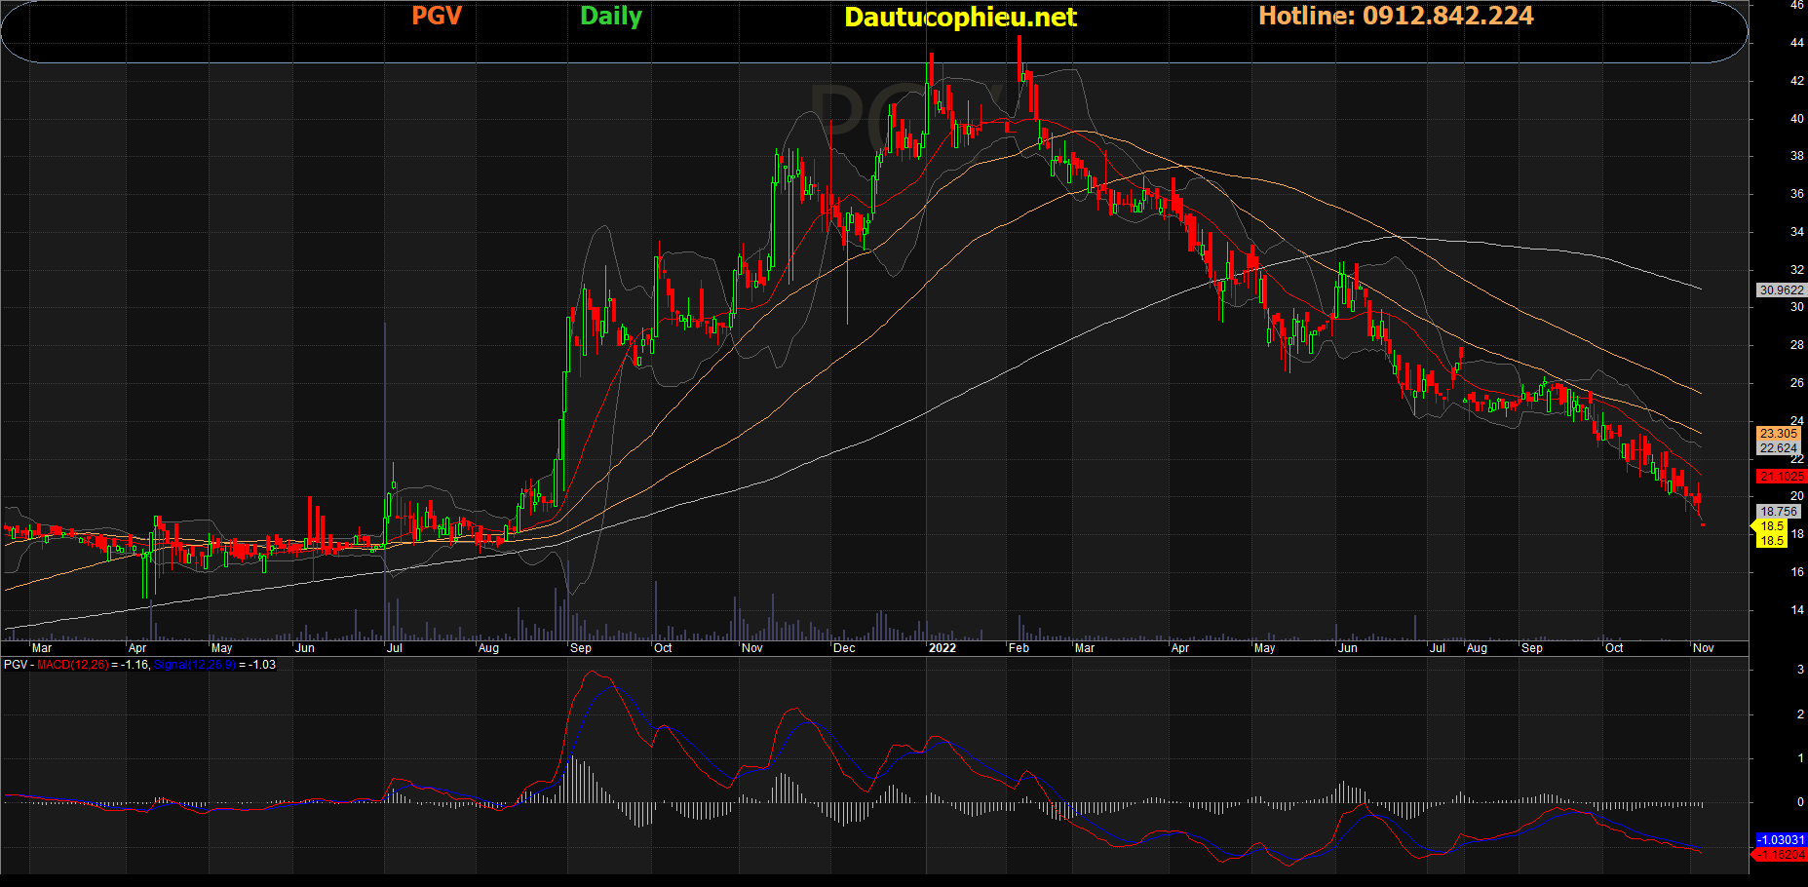Select the red 21.1025 moving average tag
This screenshot has width=1808, height=887.
[x=1781, y=477]
